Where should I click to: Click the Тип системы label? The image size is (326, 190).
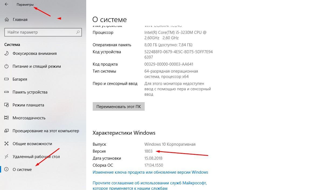104,71
